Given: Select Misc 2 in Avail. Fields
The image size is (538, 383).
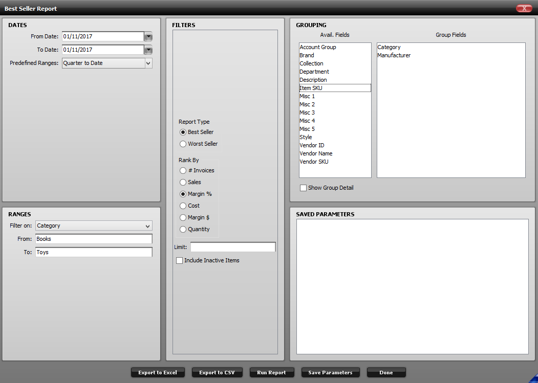Looking at the screenshot, I should tap(335, 105).
